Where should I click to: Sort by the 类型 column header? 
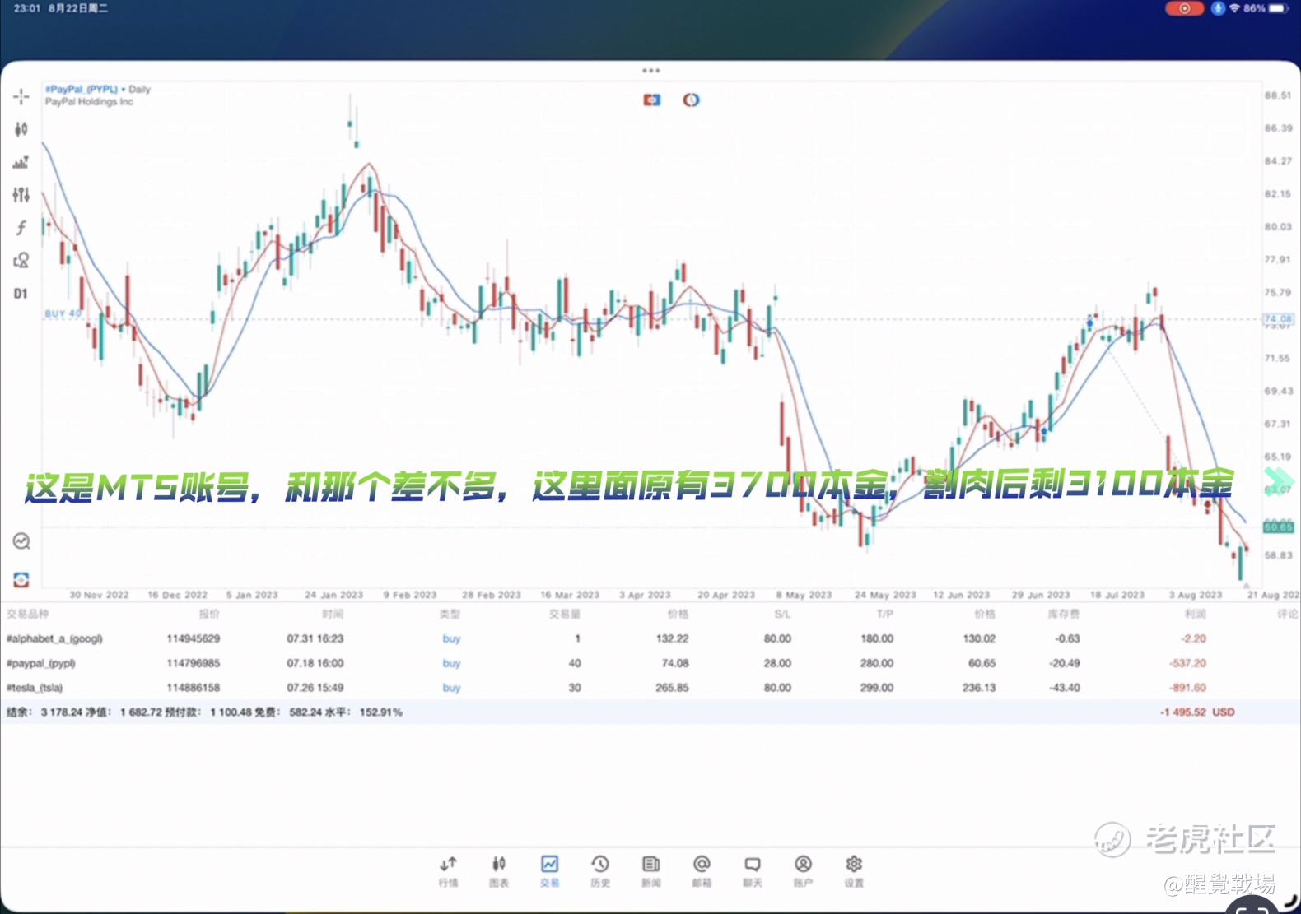(450, 614)
